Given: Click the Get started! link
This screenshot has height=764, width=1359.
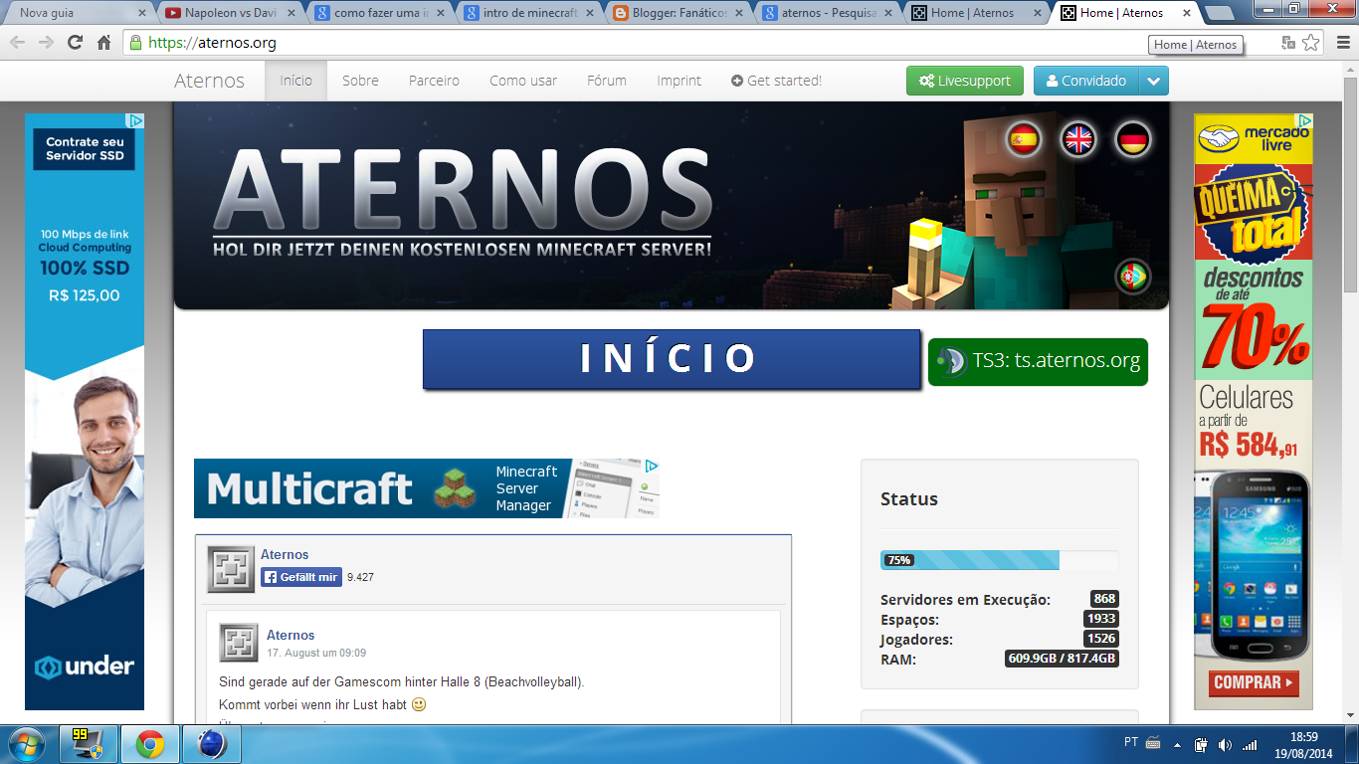Looking at the screenshot, I should 776,81.
